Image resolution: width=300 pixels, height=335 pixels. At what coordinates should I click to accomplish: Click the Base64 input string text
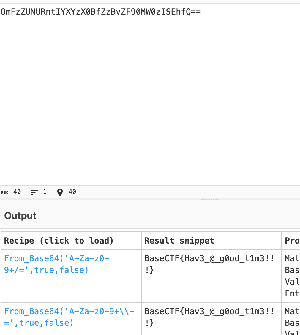(x=101, y=12)
